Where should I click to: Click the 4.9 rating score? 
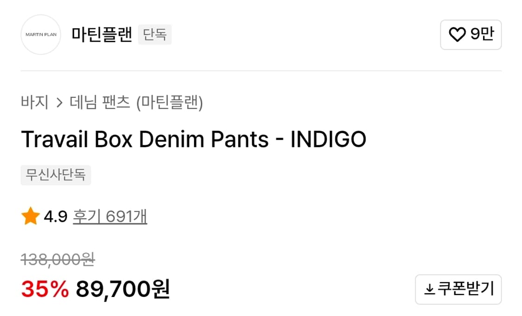(56, 217)
